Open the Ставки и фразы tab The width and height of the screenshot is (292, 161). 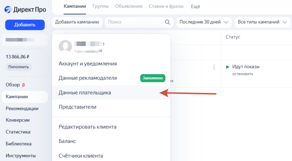point(166,6)
